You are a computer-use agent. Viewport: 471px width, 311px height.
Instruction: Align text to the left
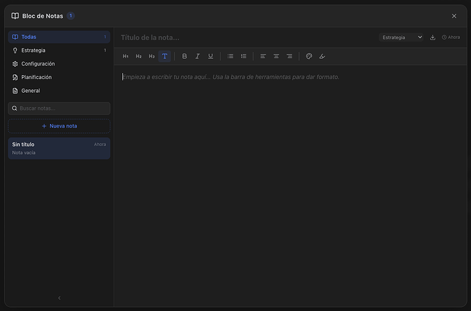[263, 56]
